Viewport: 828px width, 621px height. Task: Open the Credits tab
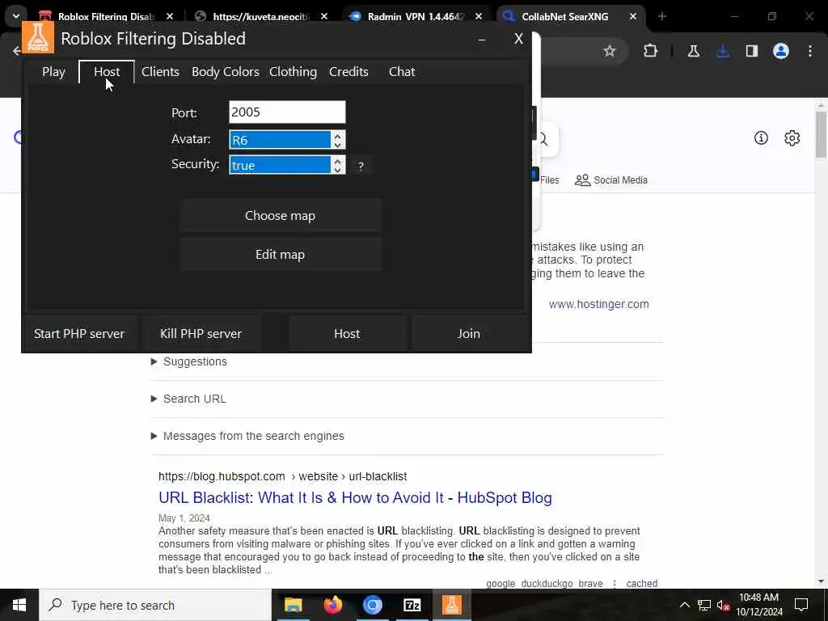[x=349, y=72]
